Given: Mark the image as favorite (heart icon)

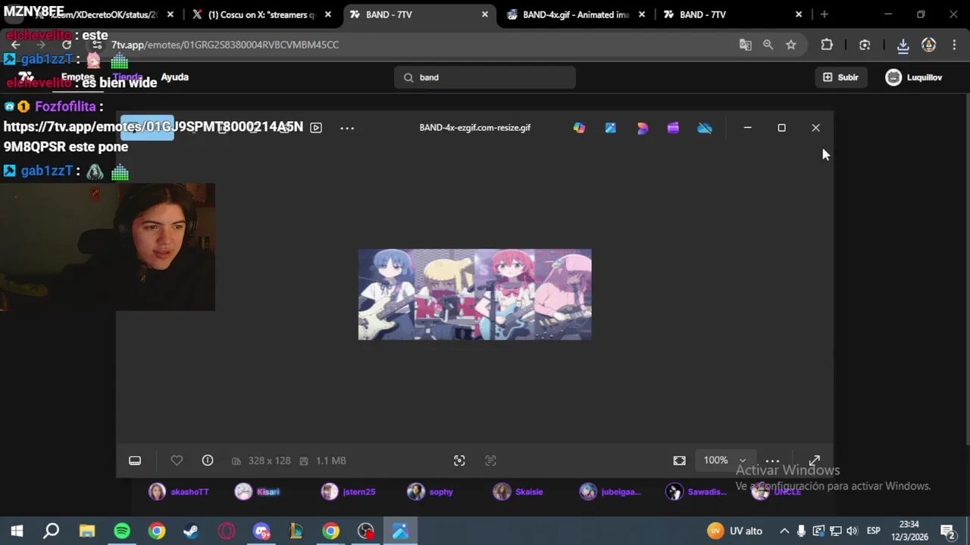Looking at the screenshot, I should pos(177,460).
